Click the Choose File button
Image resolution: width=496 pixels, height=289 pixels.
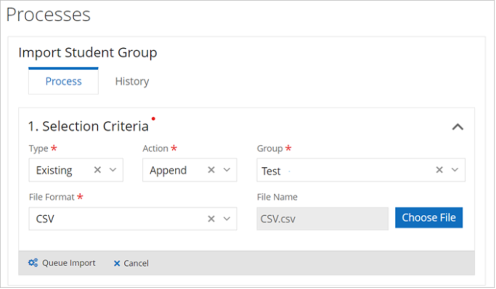click(428, 217)
